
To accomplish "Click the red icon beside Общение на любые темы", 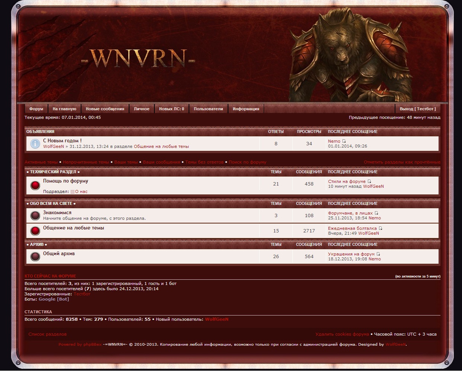I will click(35, 231).
